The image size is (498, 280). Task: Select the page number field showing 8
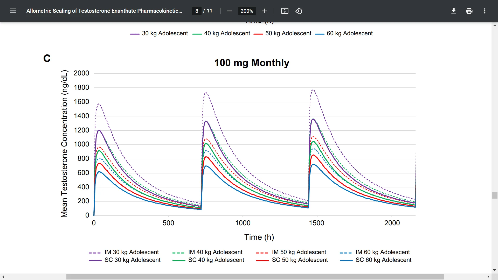point(197,11)
